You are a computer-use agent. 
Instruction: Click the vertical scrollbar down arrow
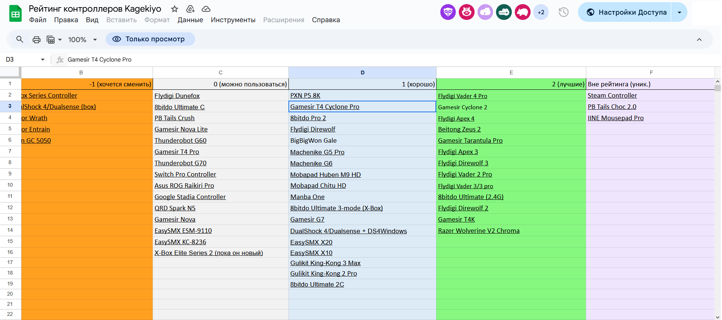pyautogui.click(x=717, y=317)
